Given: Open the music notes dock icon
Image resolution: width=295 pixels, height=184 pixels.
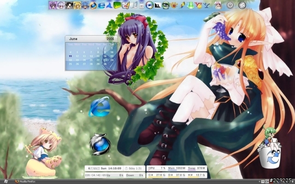Looking at the screenshot, I should click(134, 5).
